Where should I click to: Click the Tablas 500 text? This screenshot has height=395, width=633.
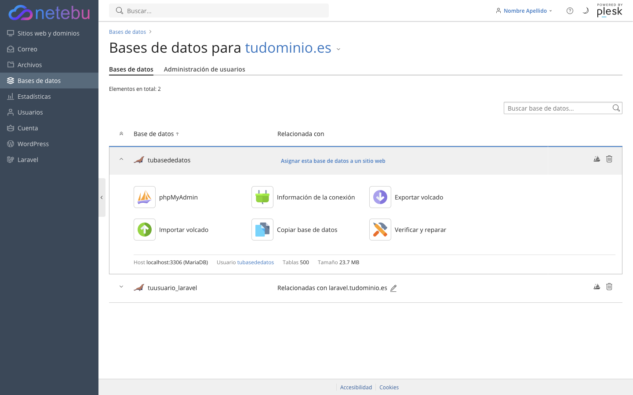point(296,262)
